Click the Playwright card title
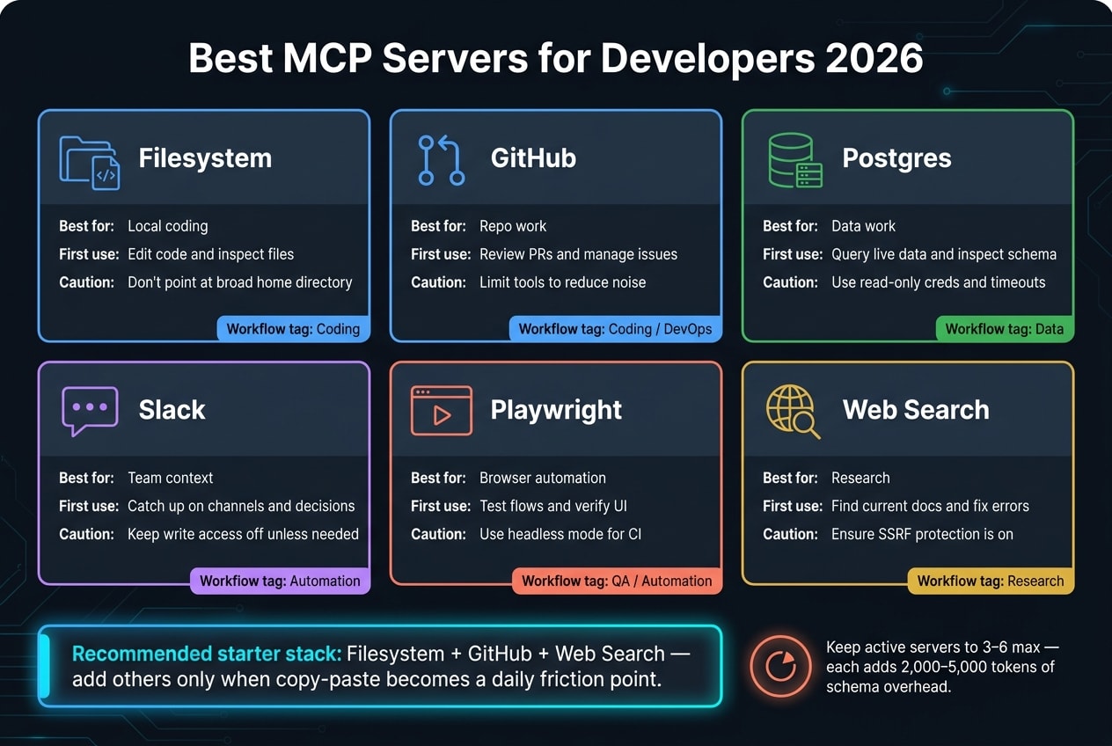Viewport: 1112px width, 746px height. 556,410
